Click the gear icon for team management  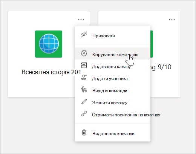pos(84,53)
